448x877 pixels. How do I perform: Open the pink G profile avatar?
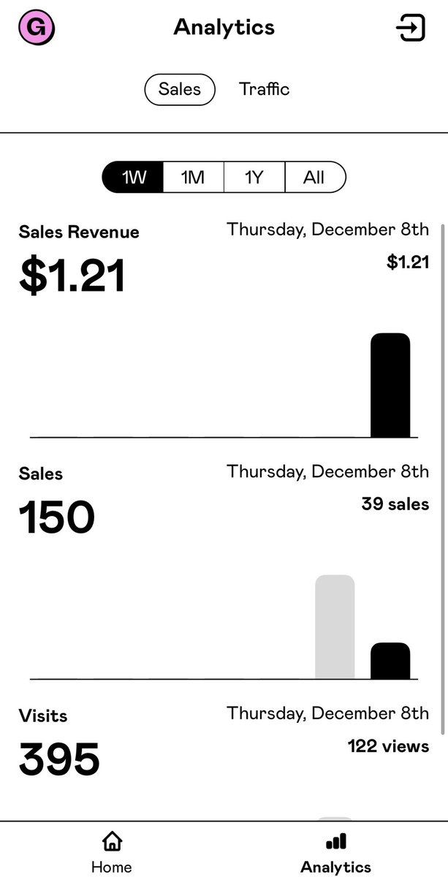pos(37,29)
